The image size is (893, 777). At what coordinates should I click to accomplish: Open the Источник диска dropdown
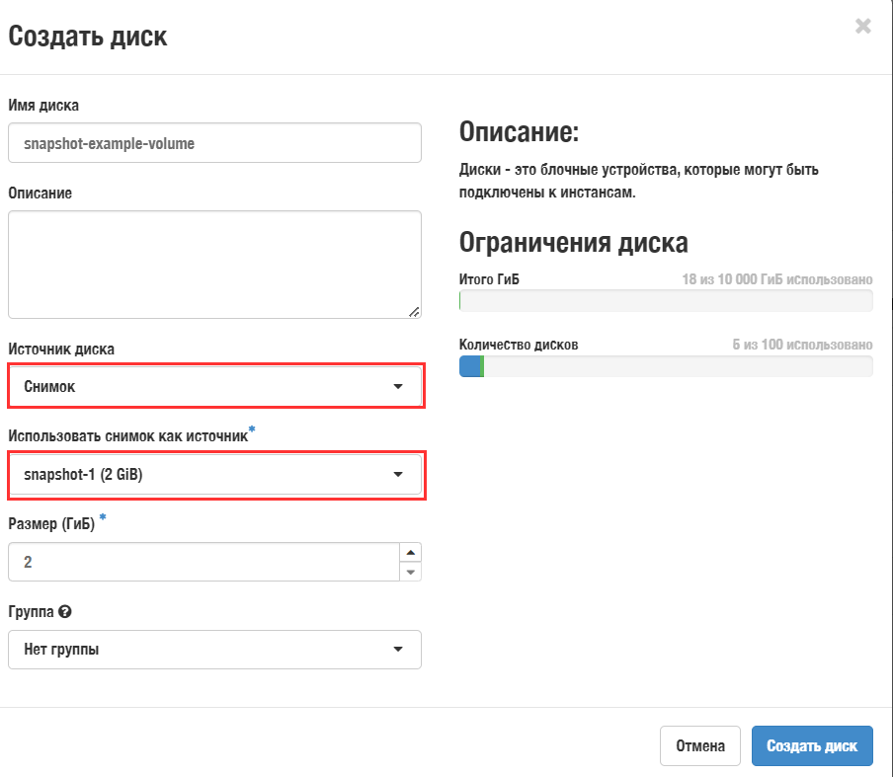pos(215,386)
